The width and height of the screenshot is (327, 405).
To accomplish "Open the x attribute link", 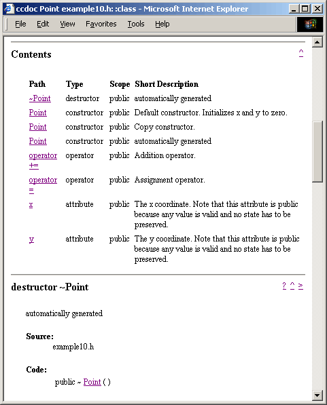I will [31, 205].
